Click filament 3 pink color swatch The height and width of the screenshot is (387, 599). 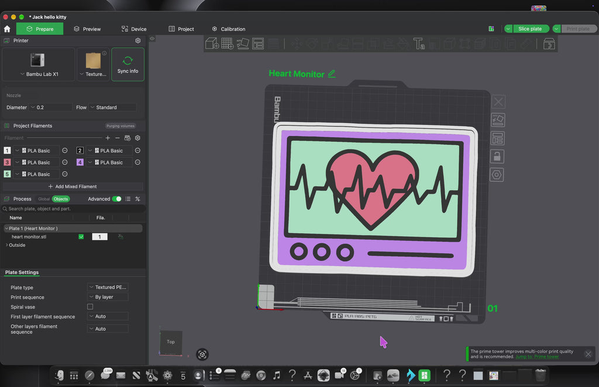[7, 162]
